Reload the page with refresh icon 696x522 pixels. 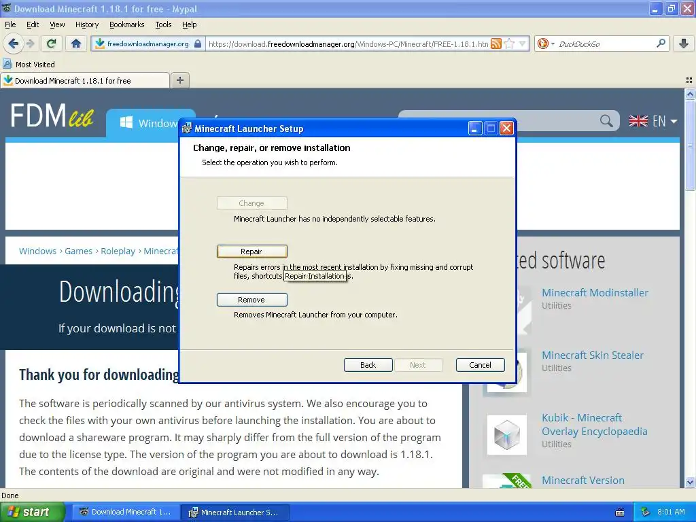pyautogui.click(x=52, y=43)
